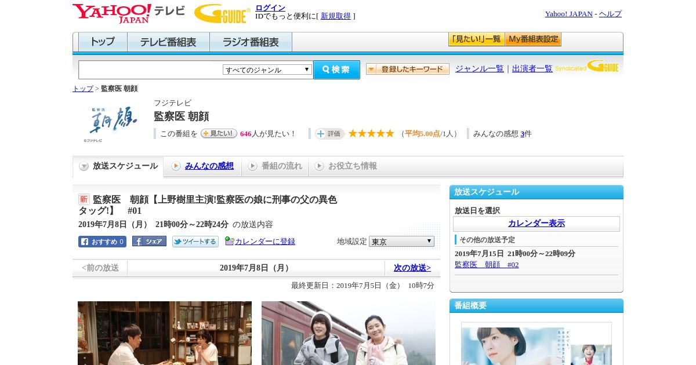This screenshot has width=696, height=365.
Task: Open My番組表設定 button
Action: tap(533, 39)
